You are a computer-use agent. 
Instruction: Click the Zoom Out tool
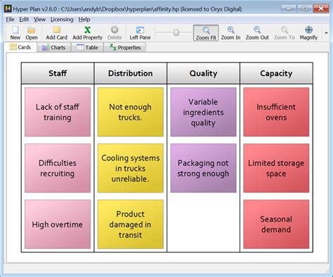pos(257,33)
